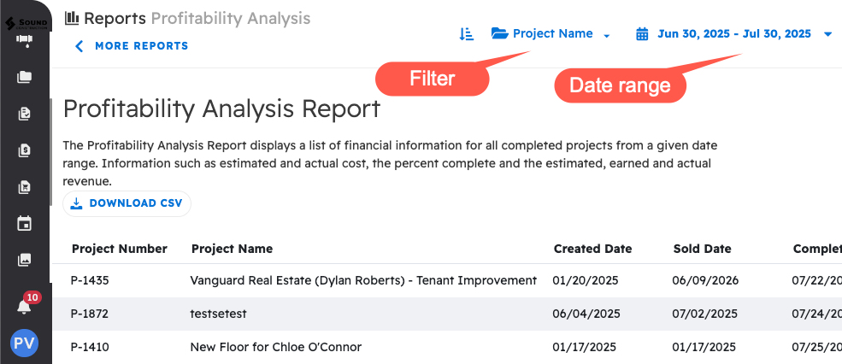Click the Reports breadcrumb title
Screen dimensions: 842x364
115,18
